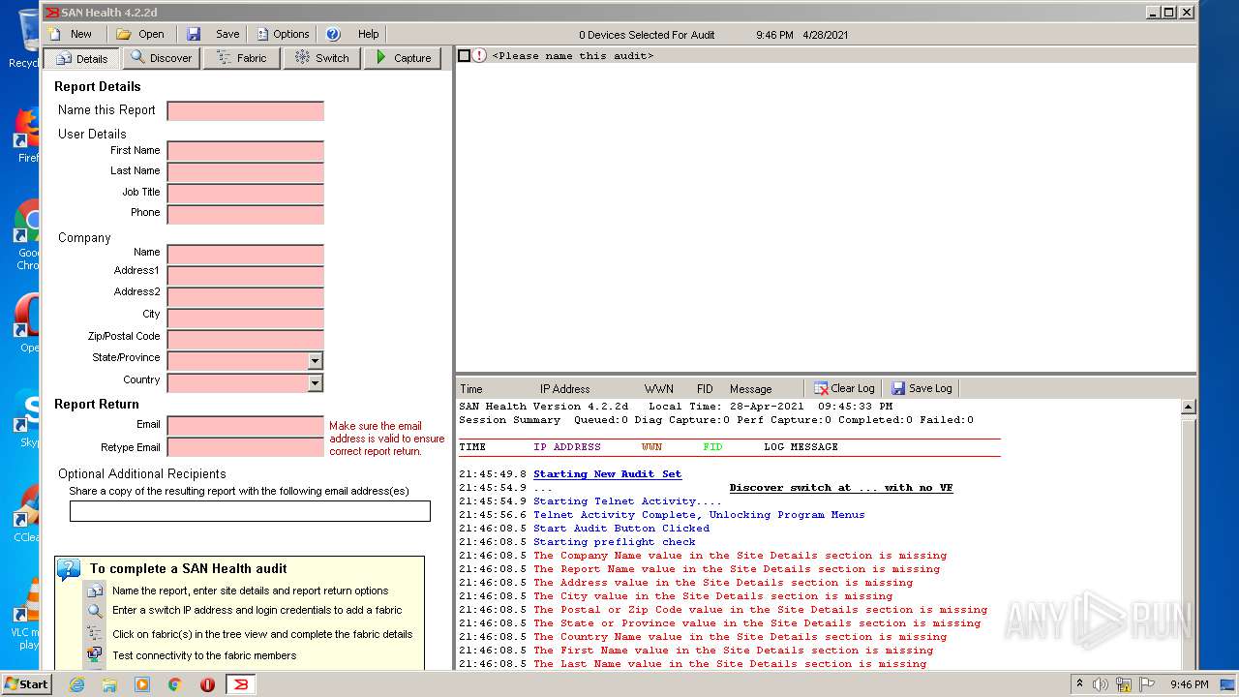Screen dimensions: 1239x697
Task: Click the Message column header
Action: (751, 389)
